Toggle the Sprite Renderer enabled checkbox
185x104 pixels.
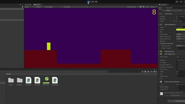click(x=163, y=25)
